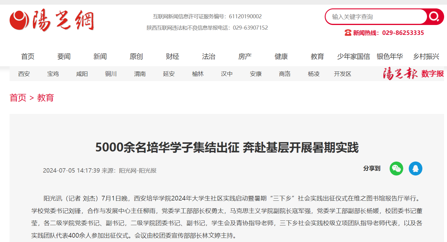This screenshot has height=242, width=447.
Task: Open the 延安 regional tab
Action: 169,74
